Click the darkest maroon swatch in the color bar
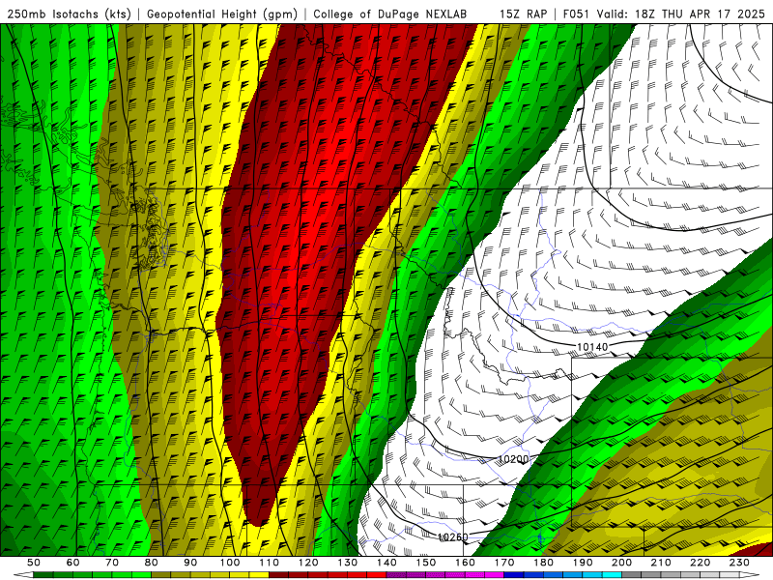 click(278, 574)
